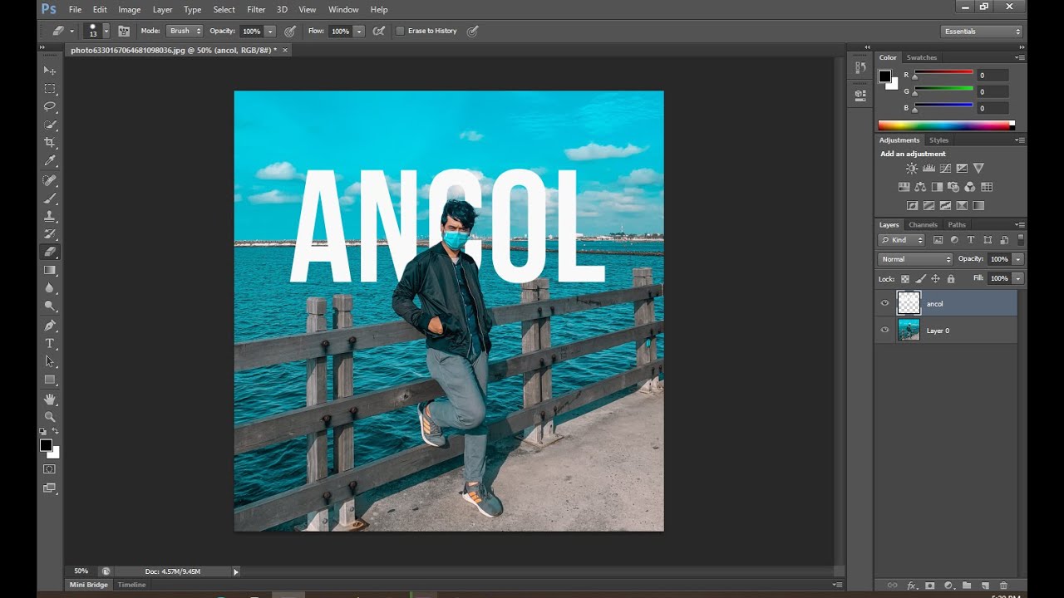Add a layer mask
The image size is (1064, 598).
929,586
